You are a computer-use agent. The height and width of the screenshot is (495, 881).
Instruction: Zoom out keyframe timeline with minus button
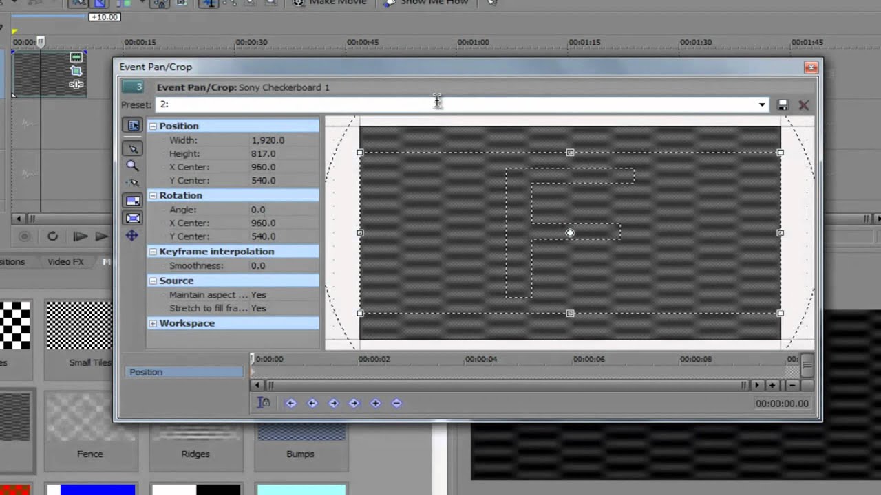click(792, 386)
